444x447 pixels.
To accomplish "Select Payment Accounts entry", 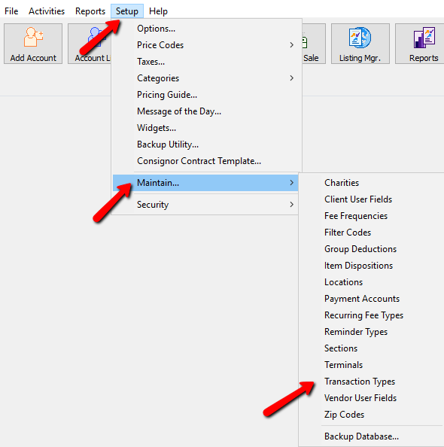I will point(362,299).
